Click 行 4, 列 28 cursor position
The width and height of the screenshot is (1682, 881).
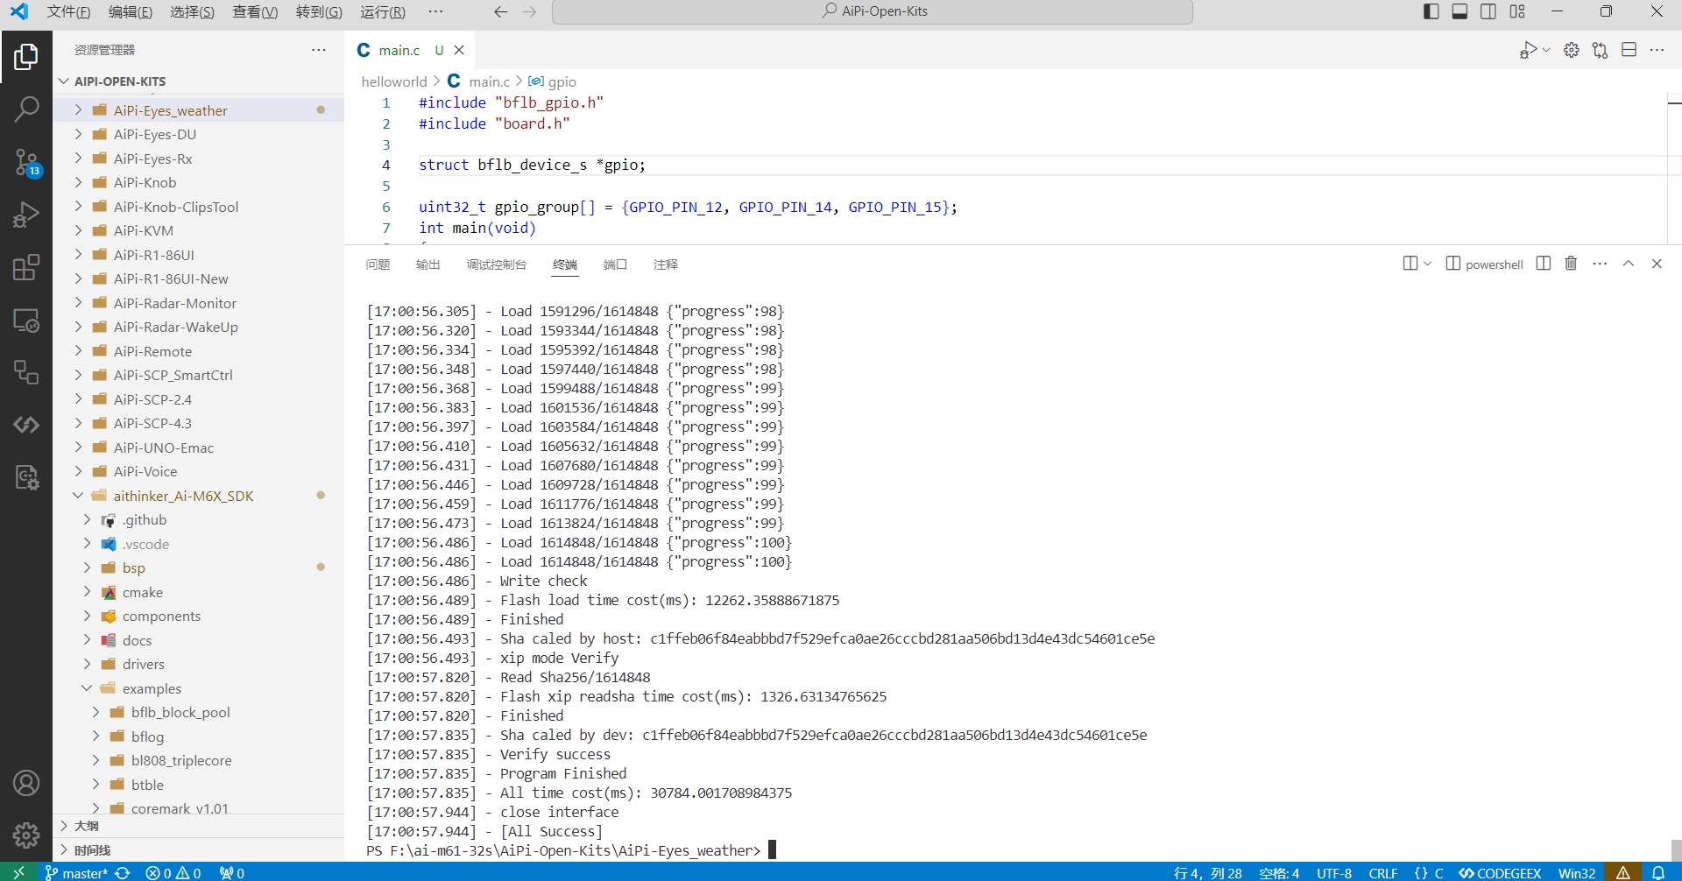1208,872
